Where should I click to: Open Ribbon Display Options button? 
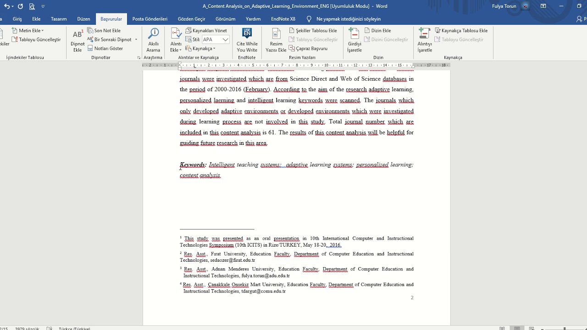click(543, 6)
